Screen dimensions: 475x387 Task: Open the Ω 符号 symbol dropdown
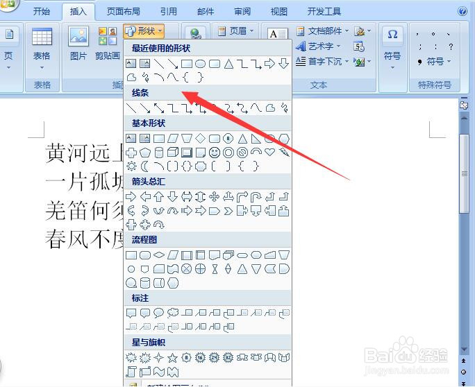[392, 49]
